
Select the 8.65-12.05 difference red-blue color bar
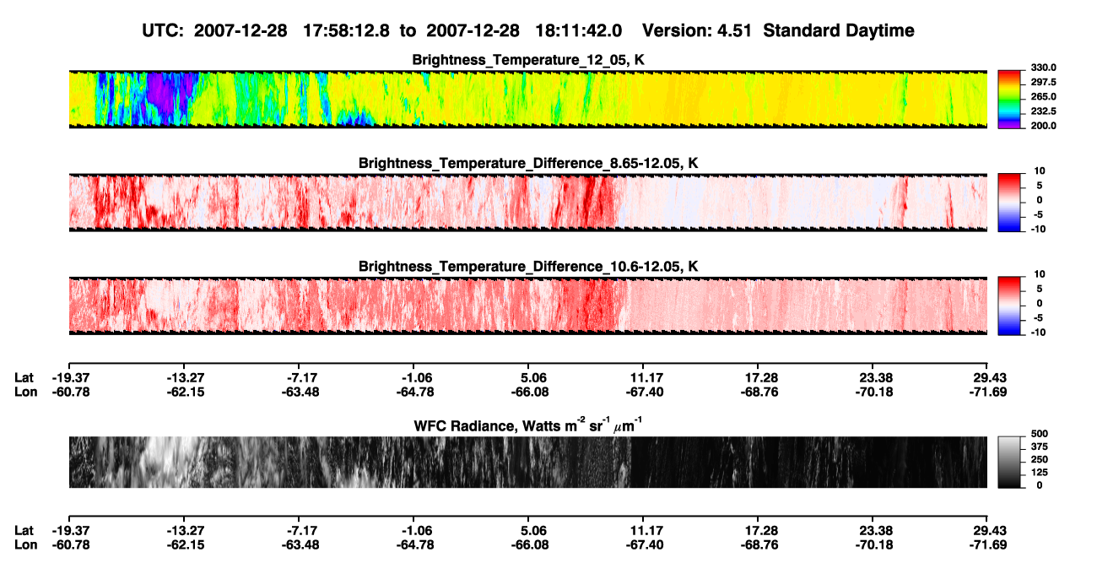(1010, 203)
